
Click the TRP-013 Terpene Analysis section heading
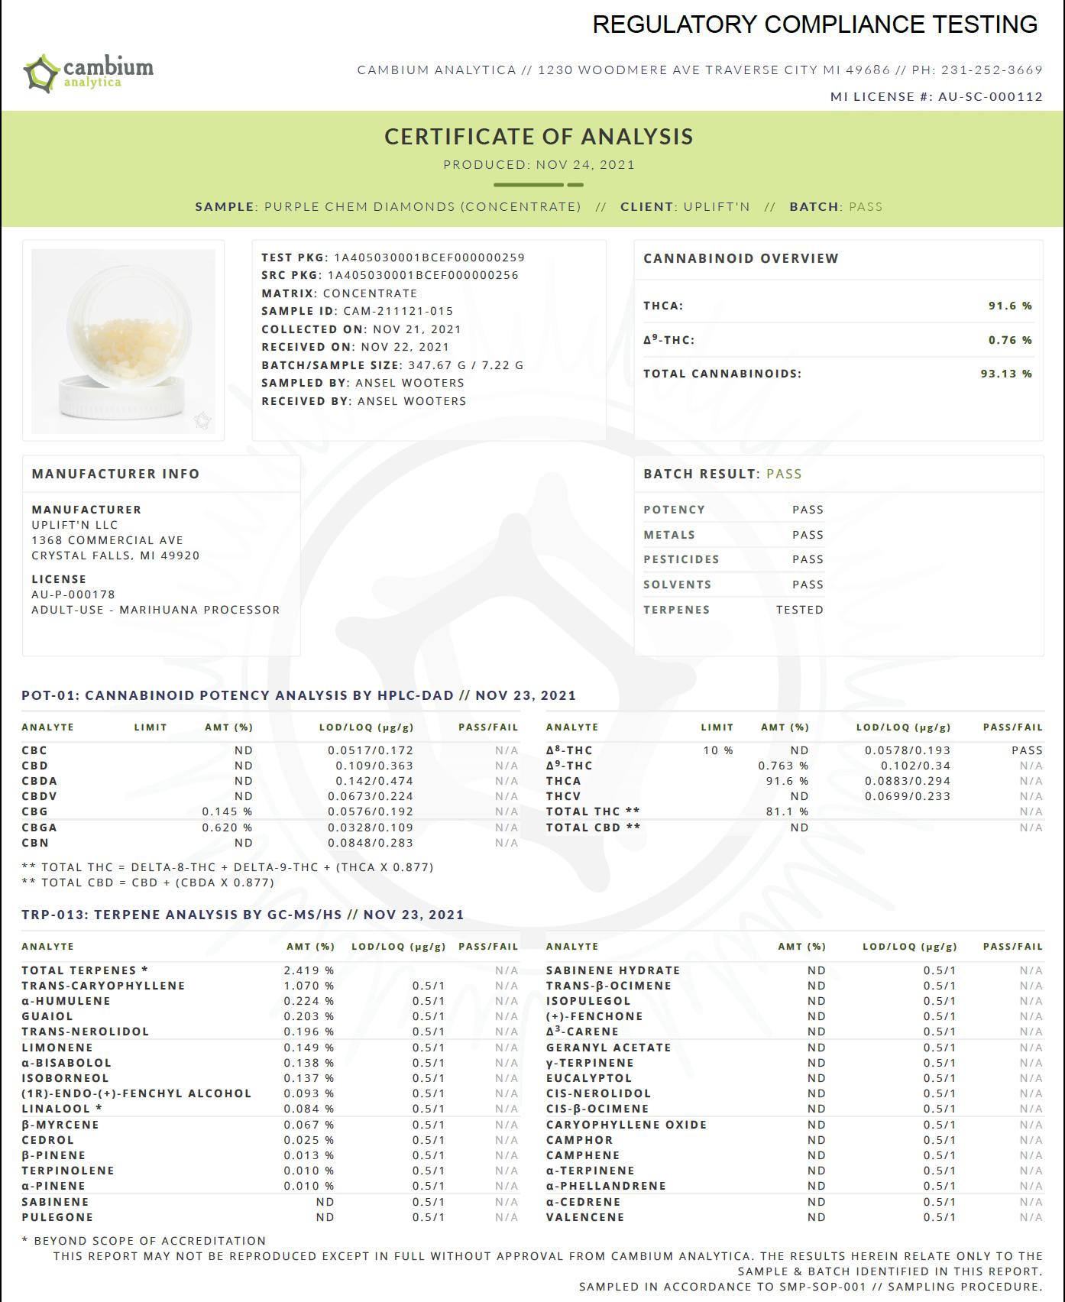[243, 915]
